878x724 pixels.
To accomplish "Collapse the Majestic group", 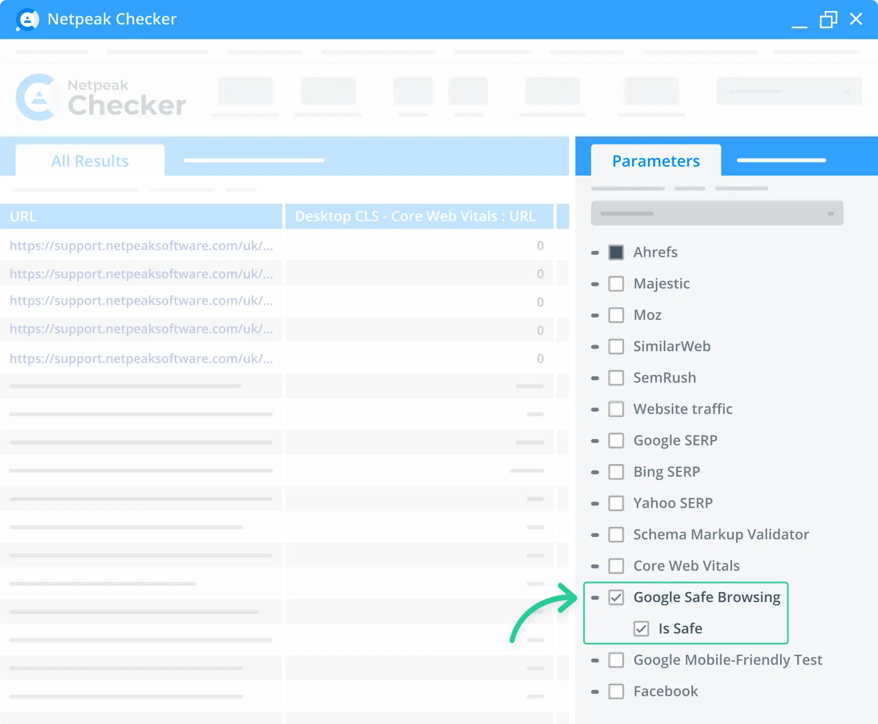I will (595, 284).
